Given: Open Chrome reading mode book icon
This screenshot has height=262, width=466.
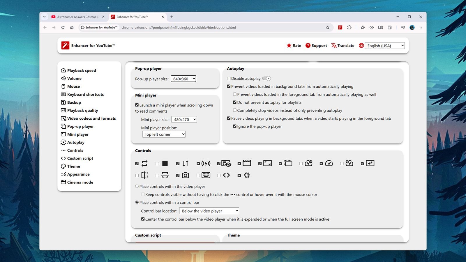Looking at the screenshot, I should tap(380, 27).
